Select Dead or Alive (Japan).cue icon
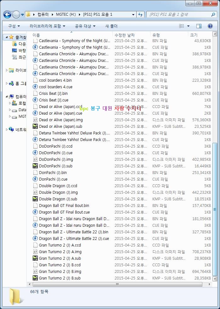220x309 pixels. 35,113
